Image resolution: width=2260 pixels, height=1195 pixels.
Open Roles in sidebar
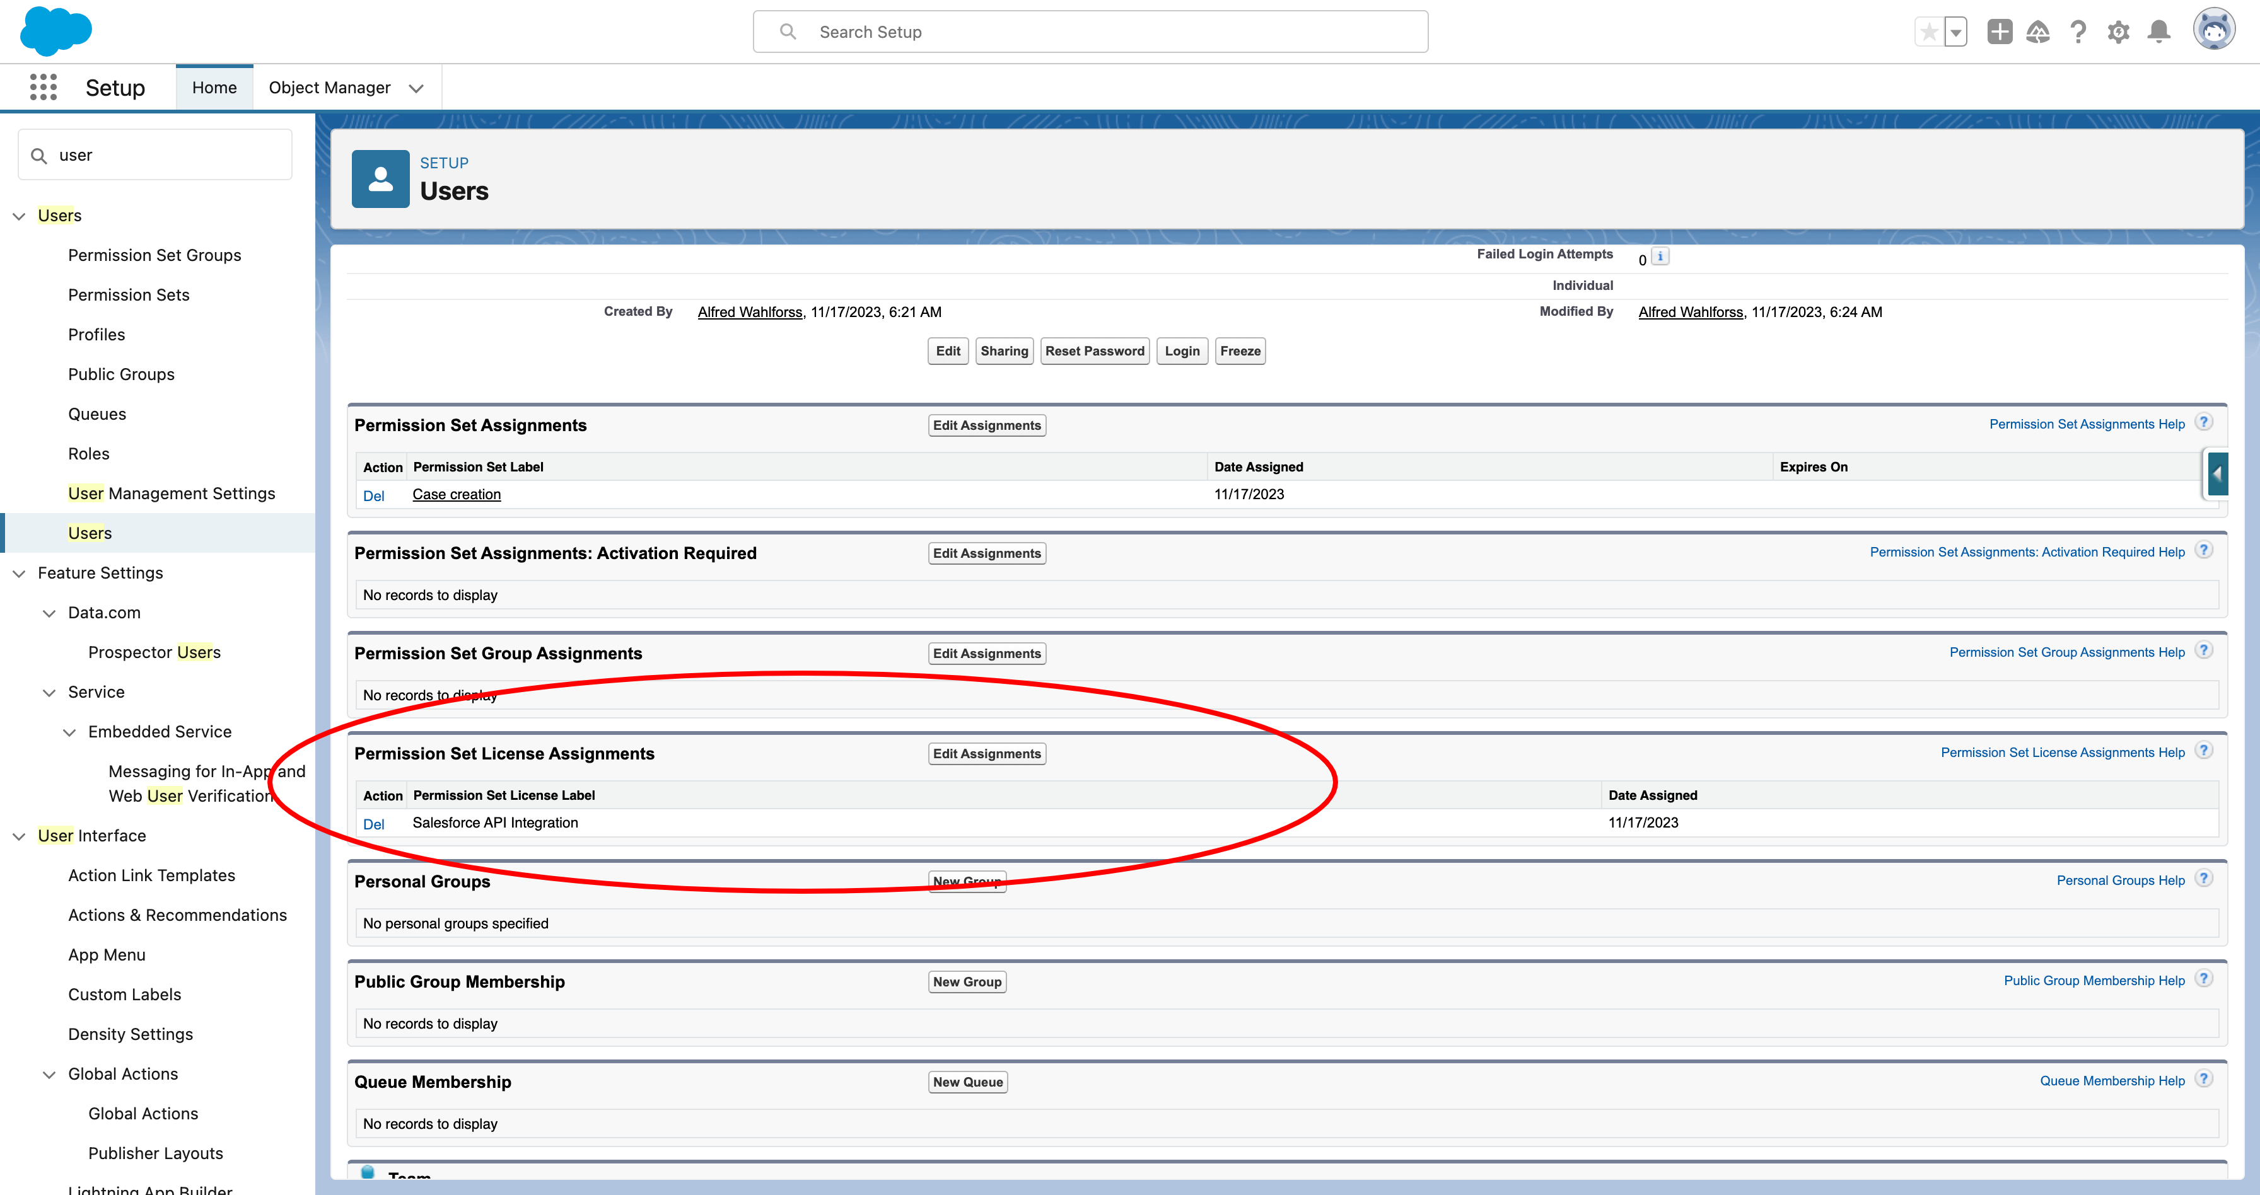pos(89,454)
